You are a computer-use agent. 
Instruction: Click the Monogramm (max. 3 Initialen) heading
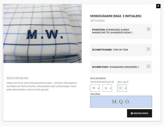pos(116,16)
